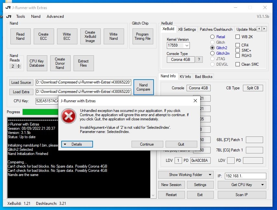Toggle the SMC+ checkbox
277x210 pixels.
pos(237,50)
